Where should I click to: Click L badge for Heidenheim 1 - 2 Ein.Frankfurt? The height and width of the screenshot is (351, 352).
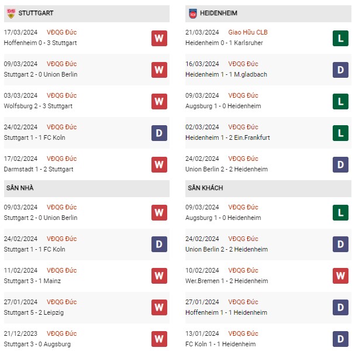(x=340, y=133)
